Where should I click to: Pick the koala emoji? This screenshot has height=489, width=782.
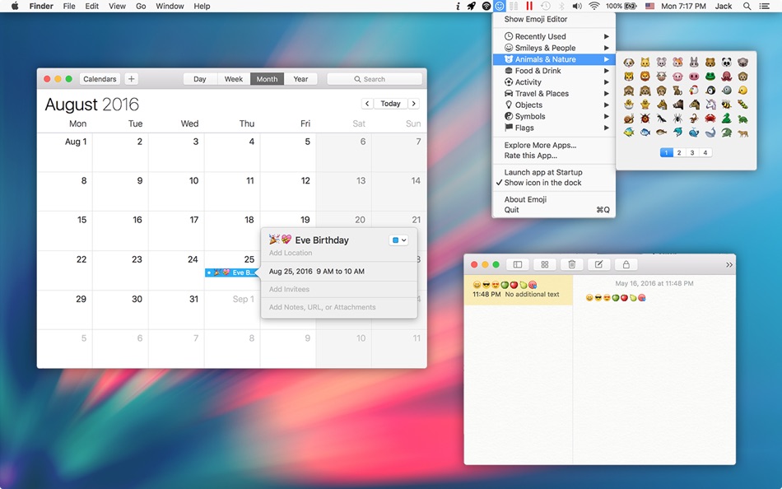click(x=743, y=63)
